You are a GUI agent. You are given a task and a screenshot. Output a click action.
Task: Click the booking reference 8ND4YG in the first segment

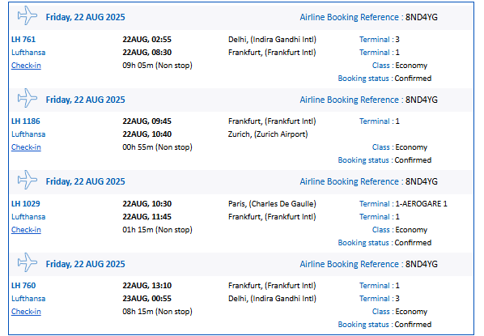tap(422, 17)
